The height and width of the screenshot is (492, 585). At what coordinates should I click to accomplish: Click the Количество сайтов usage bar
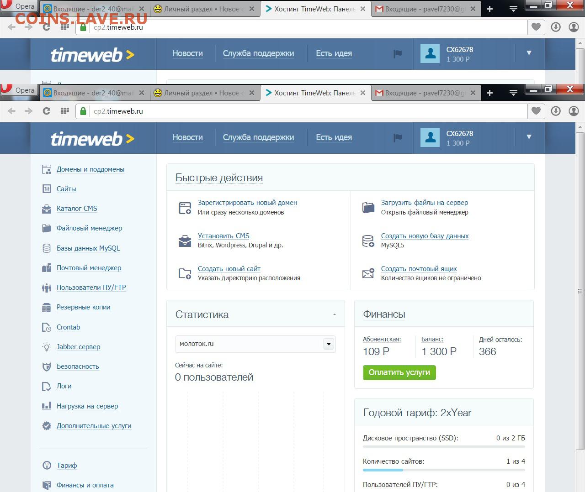pyautogui.click(x=444, y=470)
